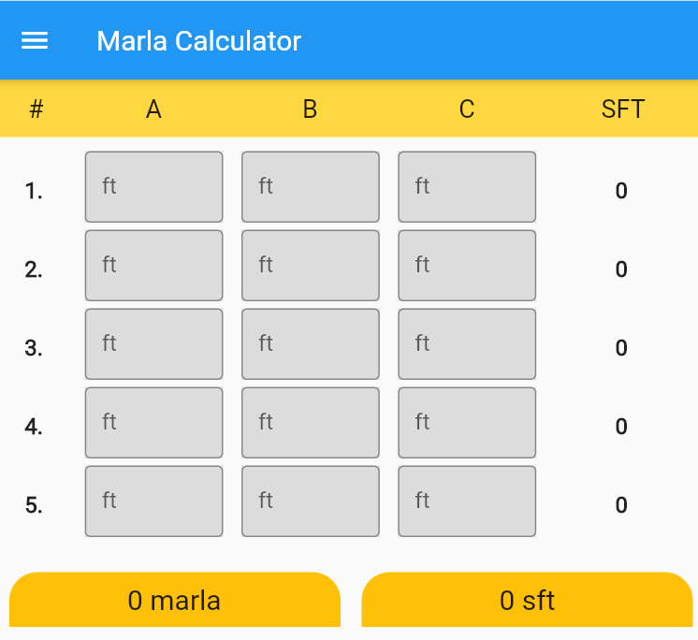698x640 pixels.
Task: Select row 2 column B input box
Action: point(311,265)
